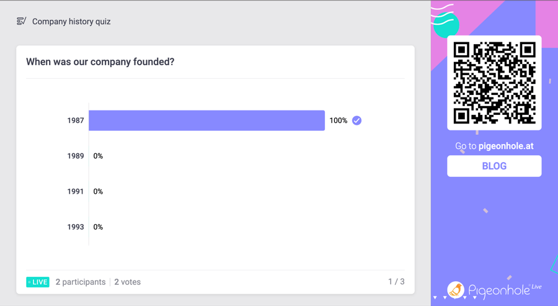This screenshot has width=558, height=306.
Task: Click the QR code image
Action: (494, 83)
